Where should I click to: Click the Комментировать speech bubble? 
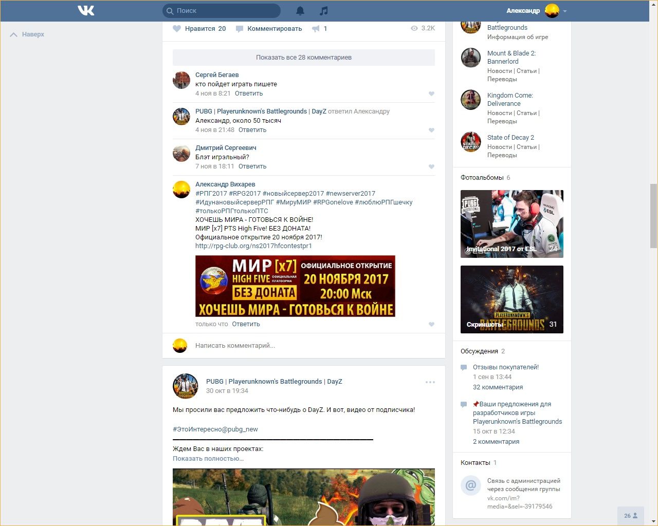(x=269, y=29)
